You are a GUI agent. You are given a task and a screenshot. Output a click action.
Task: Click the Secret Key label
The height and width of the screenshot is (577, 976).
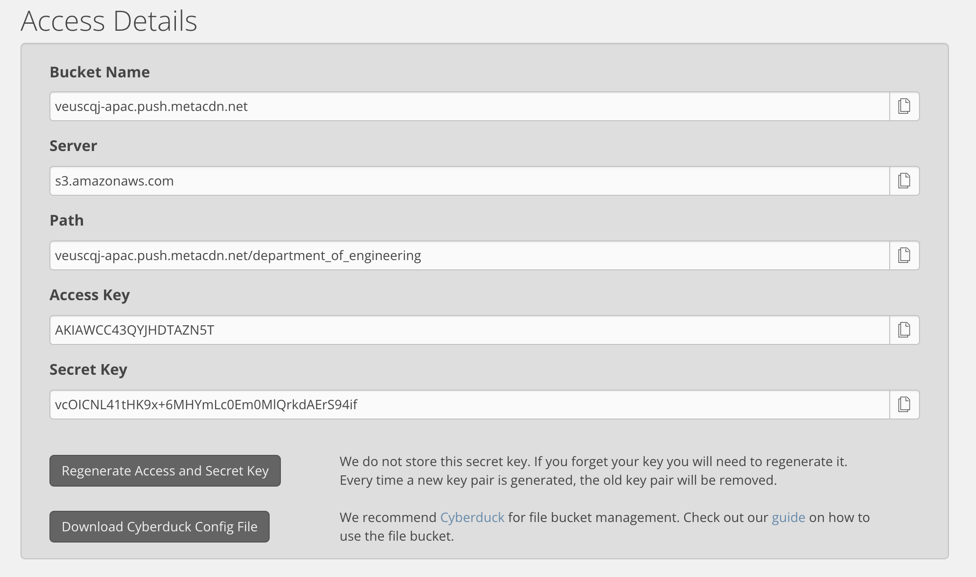pos(89,370)
